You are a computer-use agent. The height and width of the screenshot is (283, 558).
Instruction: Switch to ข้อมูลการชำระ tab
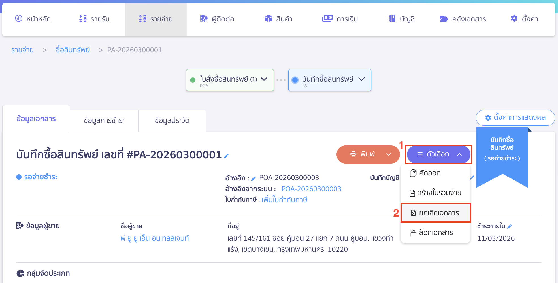tap(104, 121)
